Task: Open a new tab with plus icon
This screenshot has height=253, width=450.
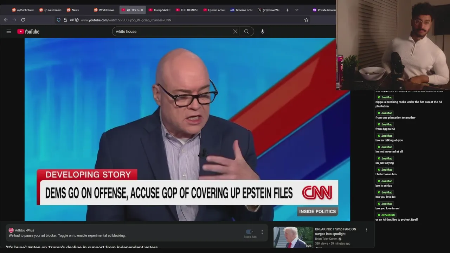Action: (287, 10)
